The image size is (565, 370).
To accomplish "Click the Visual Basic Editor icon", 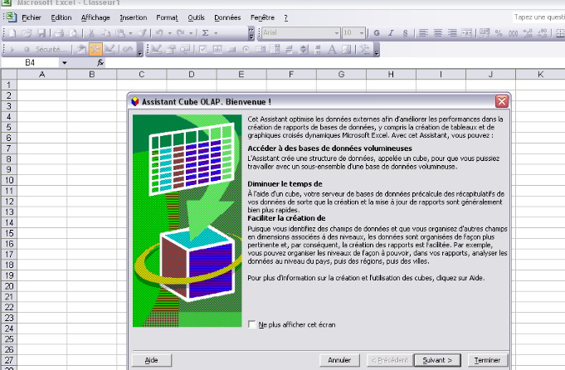I will (81, 49).
